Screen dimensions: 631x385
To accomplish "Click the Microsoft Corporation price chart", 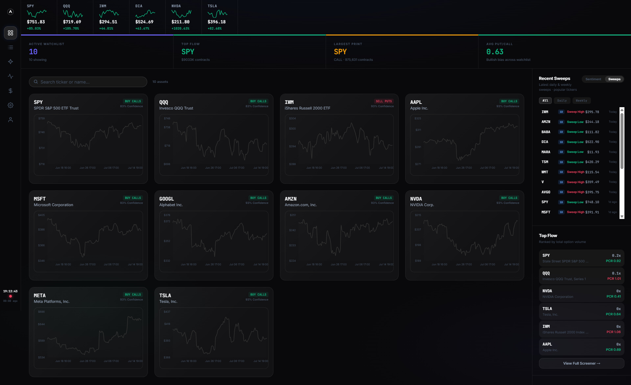I will coord(88,241).
